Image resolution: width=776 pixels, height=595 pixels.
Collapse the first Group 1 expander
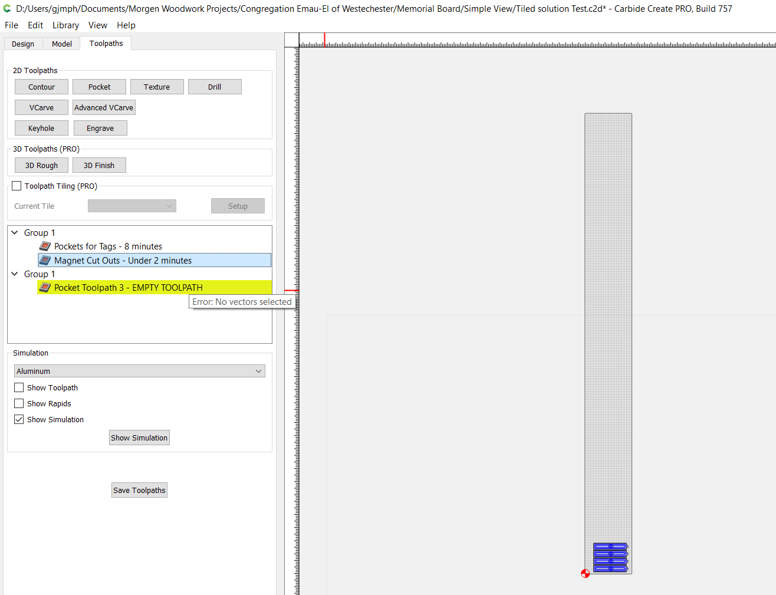pyautogui.click(x=15, y=232)
